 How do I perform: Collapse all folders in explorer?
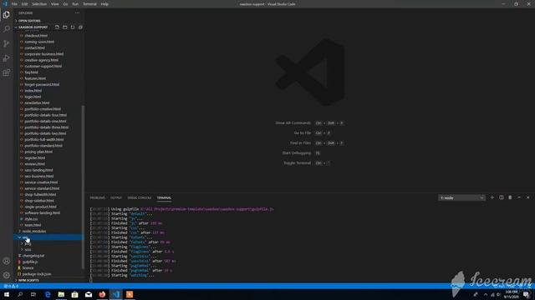(x=80, y=27)
